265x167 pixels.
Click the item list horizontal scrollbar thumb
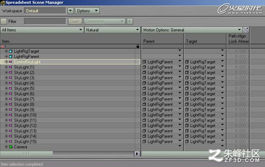[x=27, y=154]
